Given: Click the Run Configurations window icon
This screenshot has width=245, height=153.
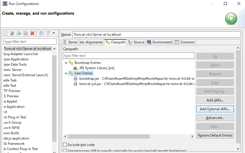Looking at the screenshot, I should 5,4.
